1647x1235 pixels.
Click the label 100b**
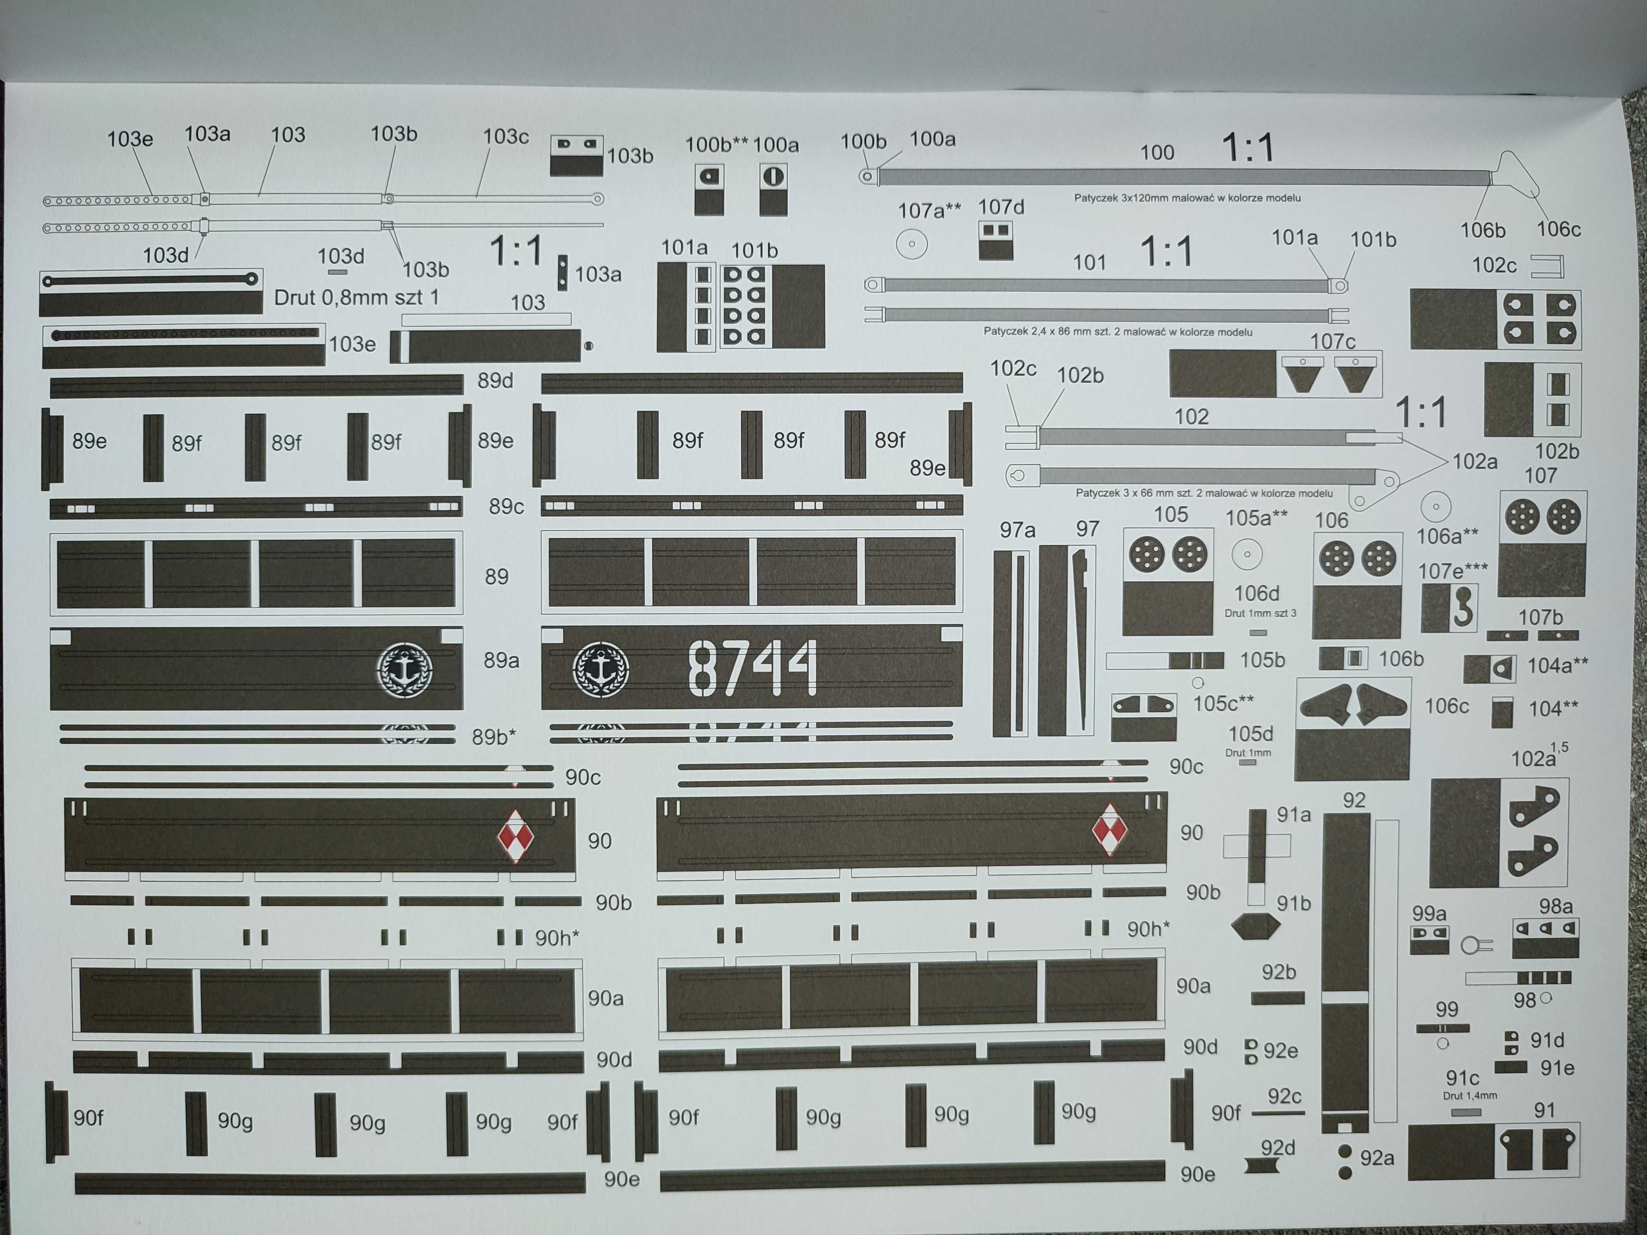(716, 144)
